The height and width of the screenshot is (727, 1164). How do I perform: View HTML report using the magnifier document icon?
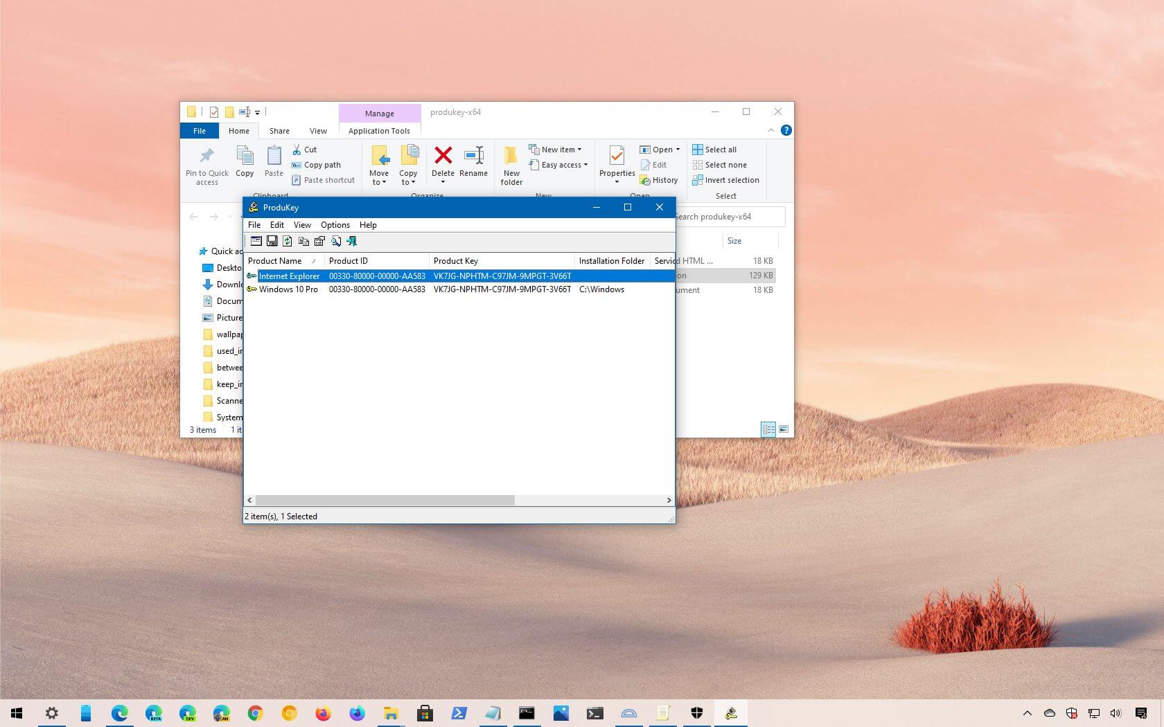point(336,241)
